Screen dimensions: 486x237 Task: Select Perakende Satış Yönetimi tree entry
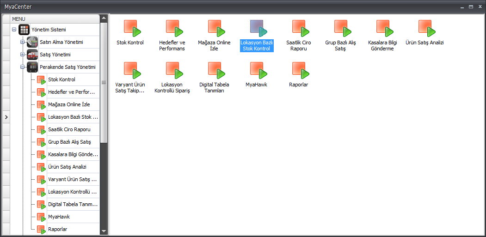[x=68, y=67]
